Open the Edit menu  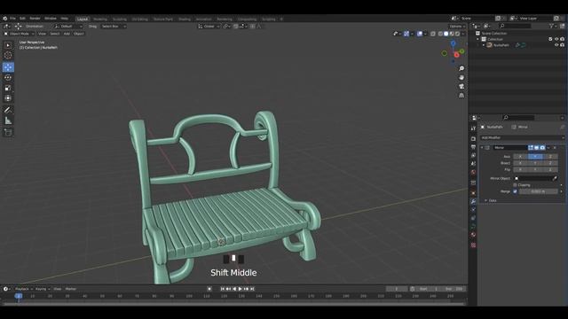pos(22,19)
